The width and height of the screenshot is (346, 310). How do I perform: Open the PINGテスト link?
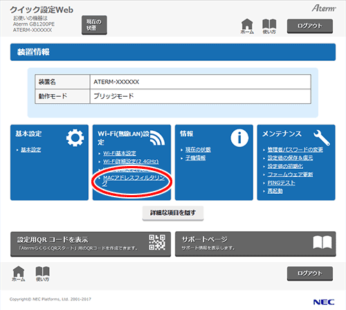[281, 183]
